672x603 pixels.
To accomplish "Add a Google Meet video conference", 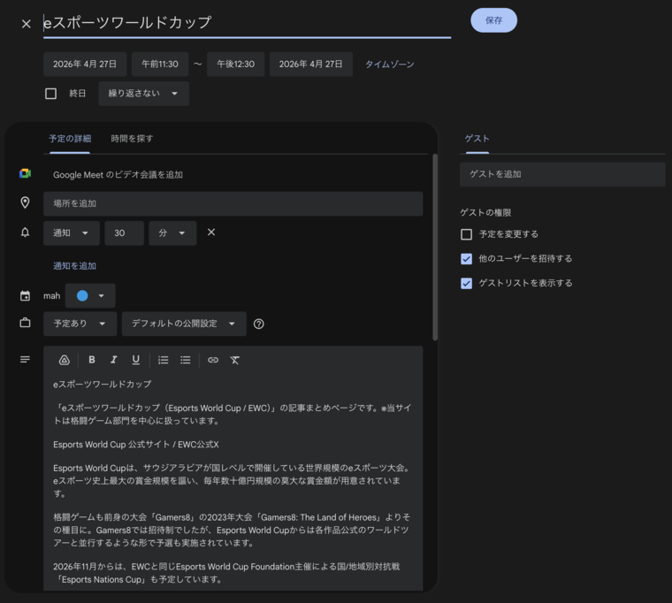I will click(x=118, y=174).
